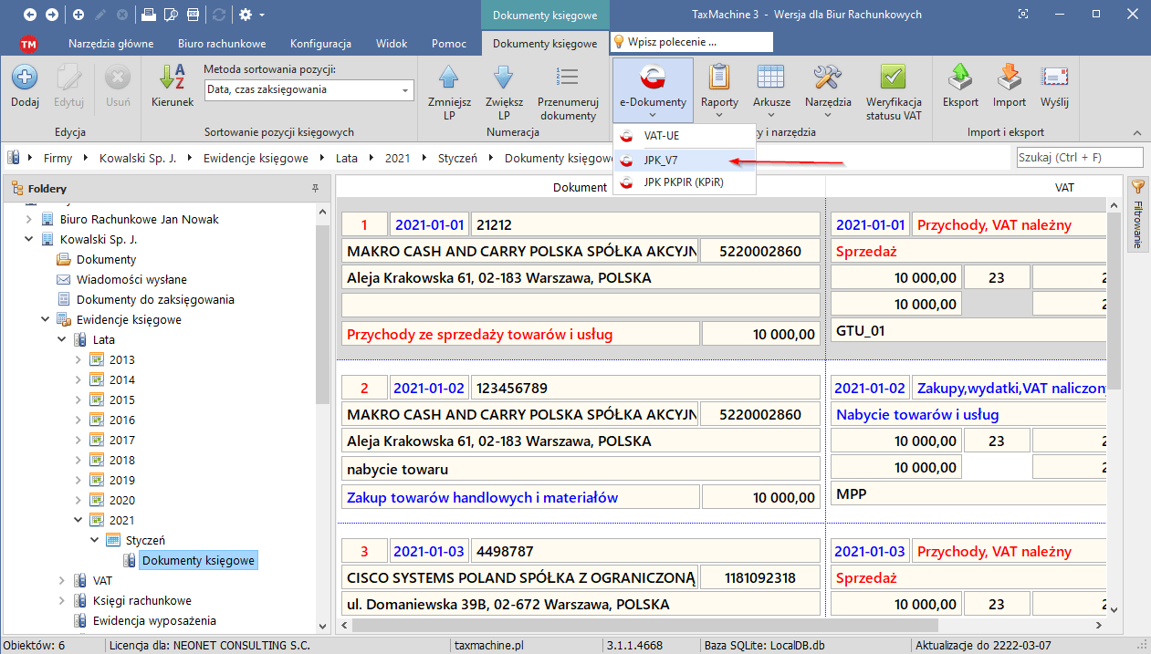Open the Weryfikacja statusu VAT tool
1151x654 pixels.
pos(893,78)
